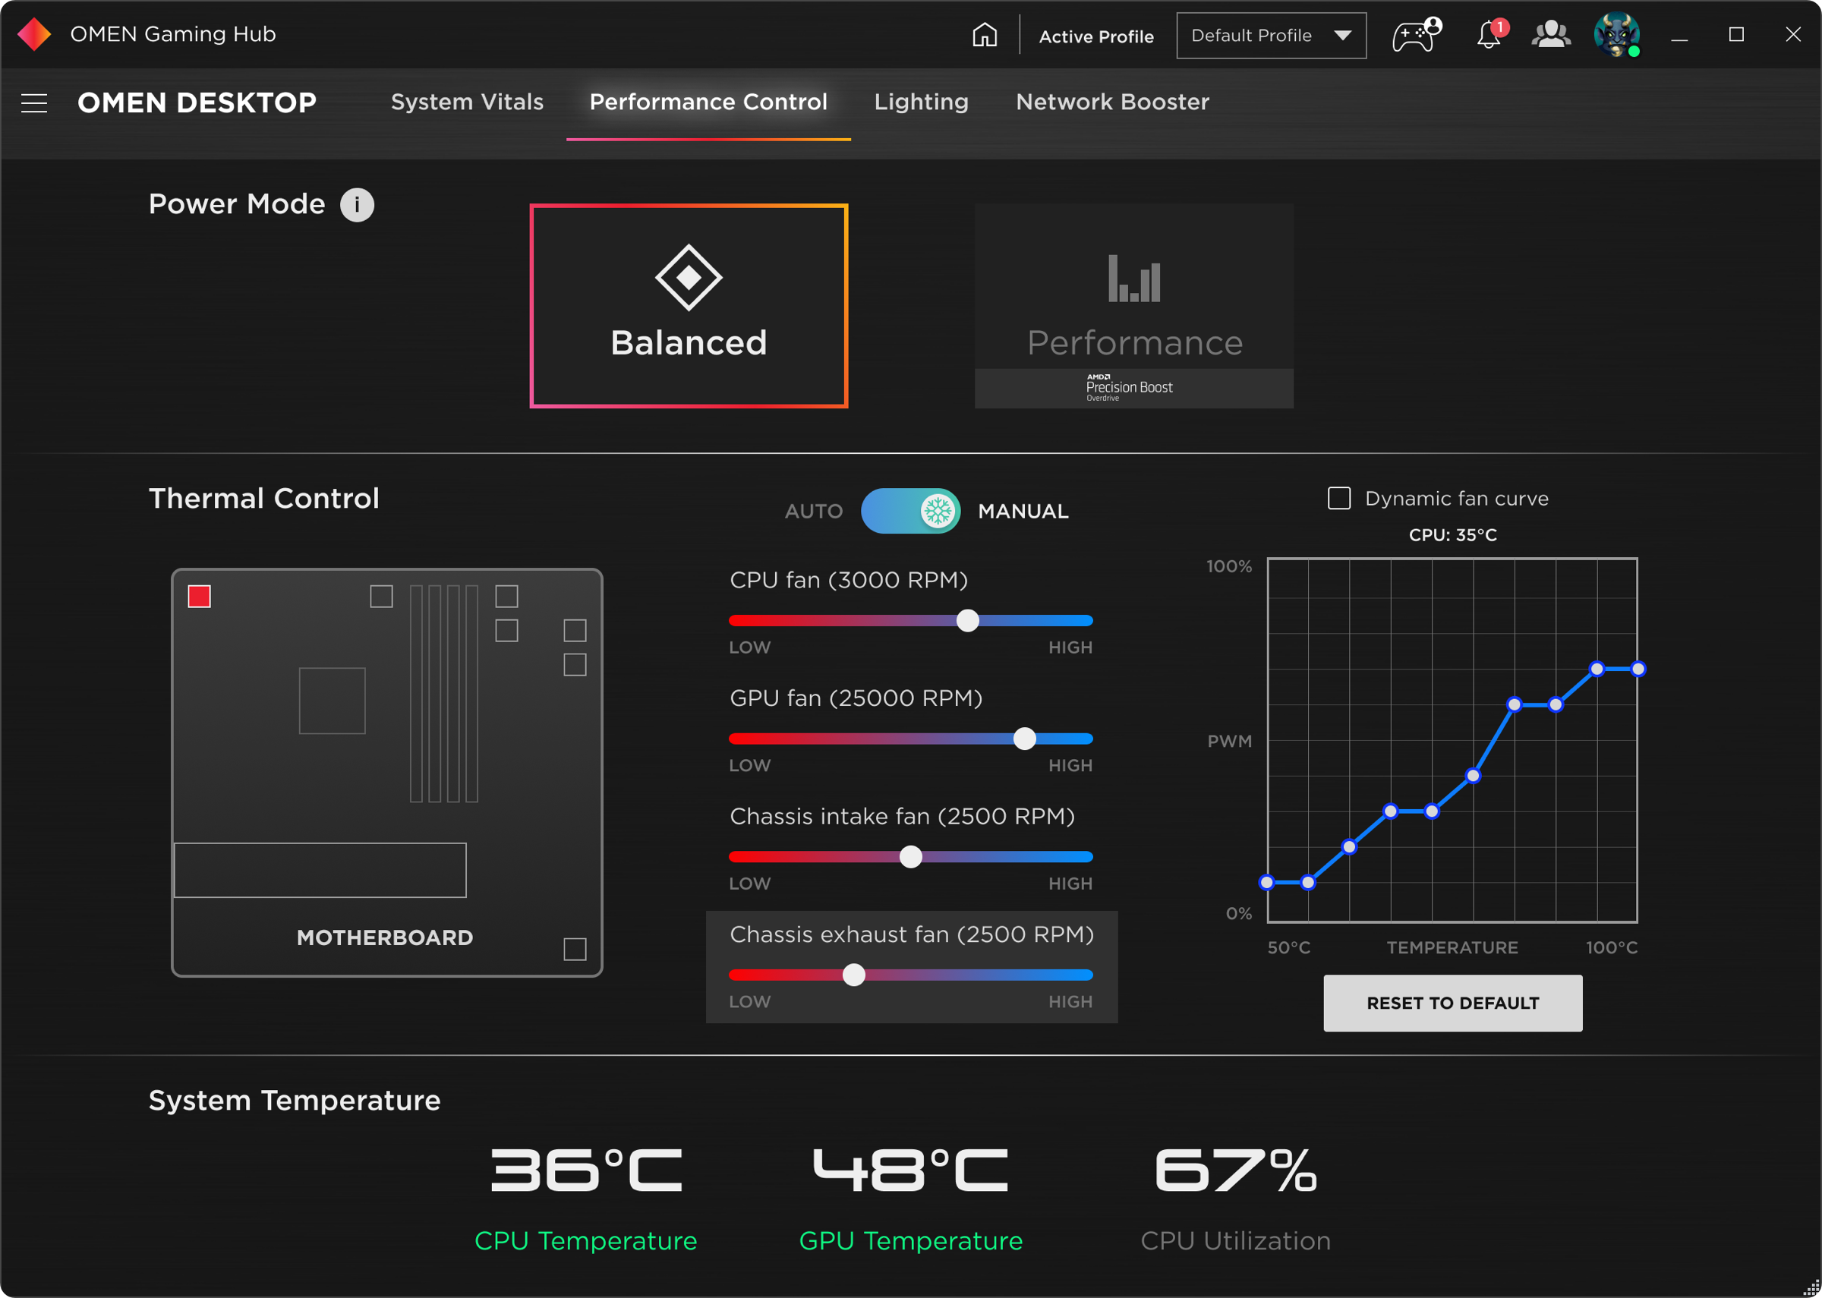Viewport: 1822px width, 1298px height.
Task: Maximize the OMEN Gaming Hub window
Action: click(1736, 35)
